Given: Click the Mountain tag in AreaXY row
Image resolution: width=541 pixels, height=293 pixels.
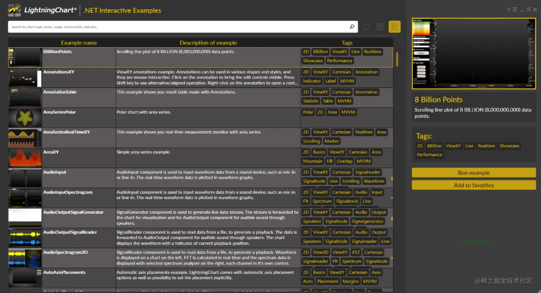Looking at the screenshot, I should point(313,161).
